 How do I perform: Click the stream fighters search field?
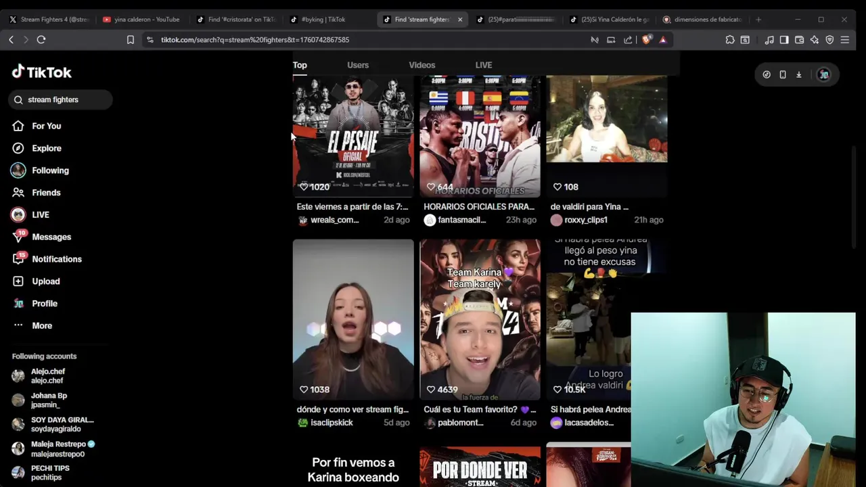(60, 99)
